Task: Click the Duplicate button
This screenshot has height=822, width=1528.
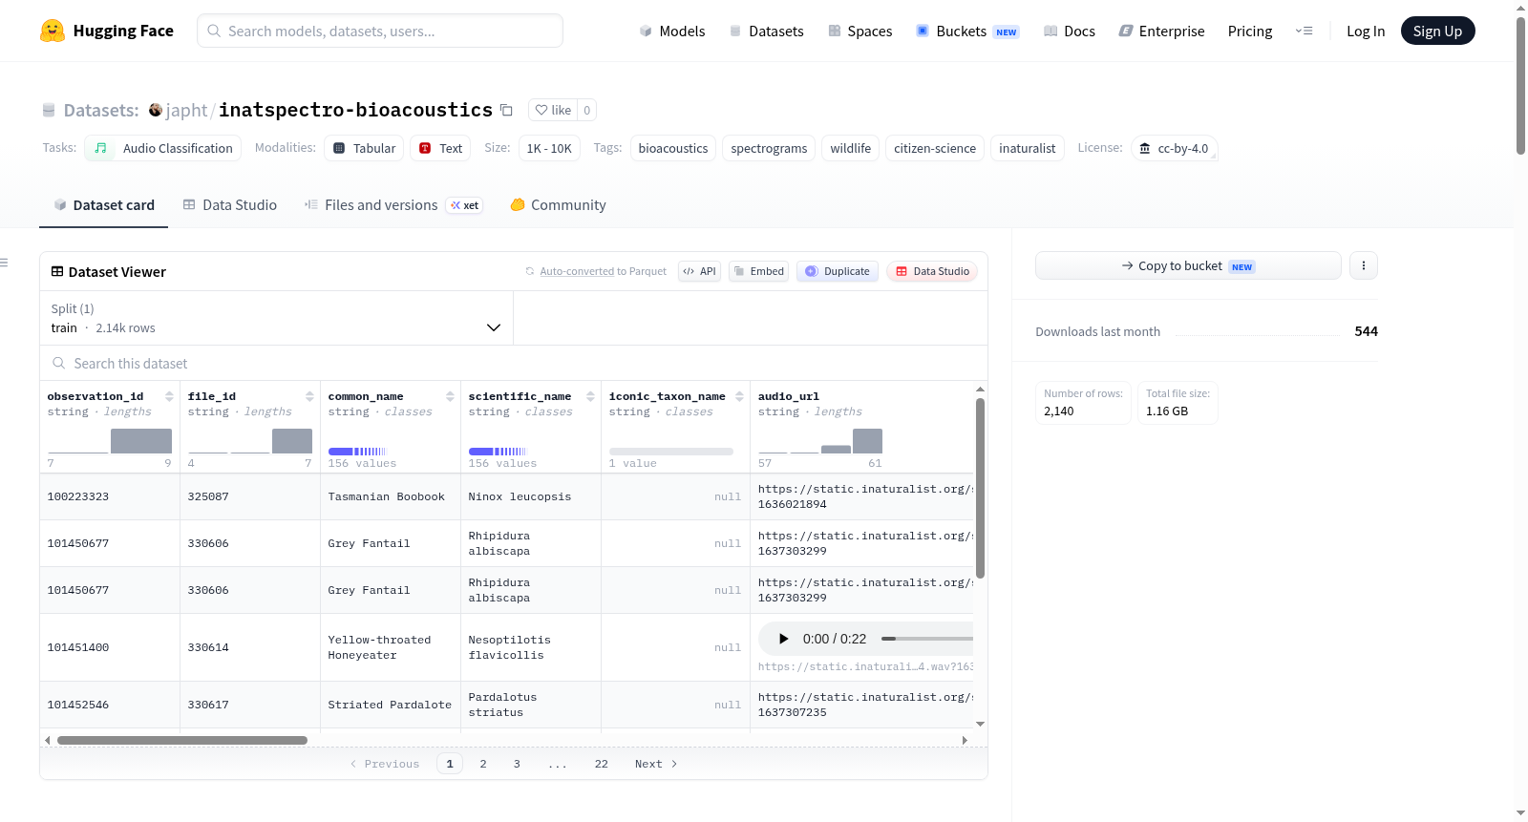Action: [x=838, y=271]
